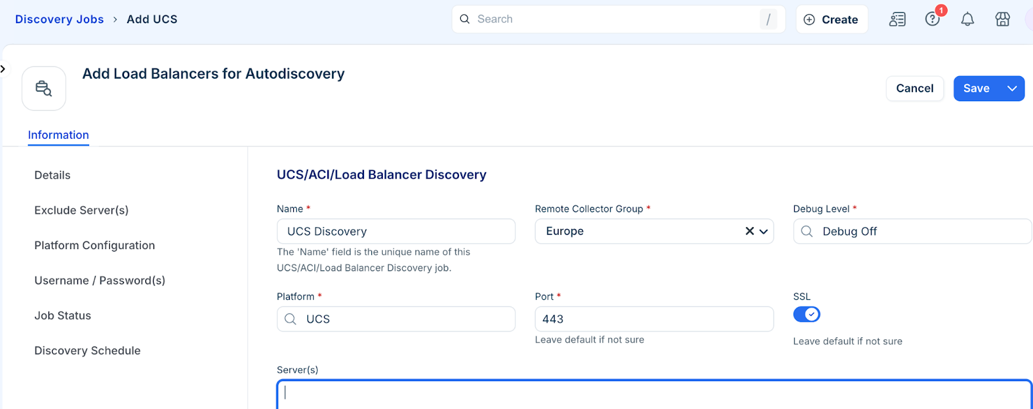Click the Platform field search icon
1033x409 pixels.
(291, 319)
